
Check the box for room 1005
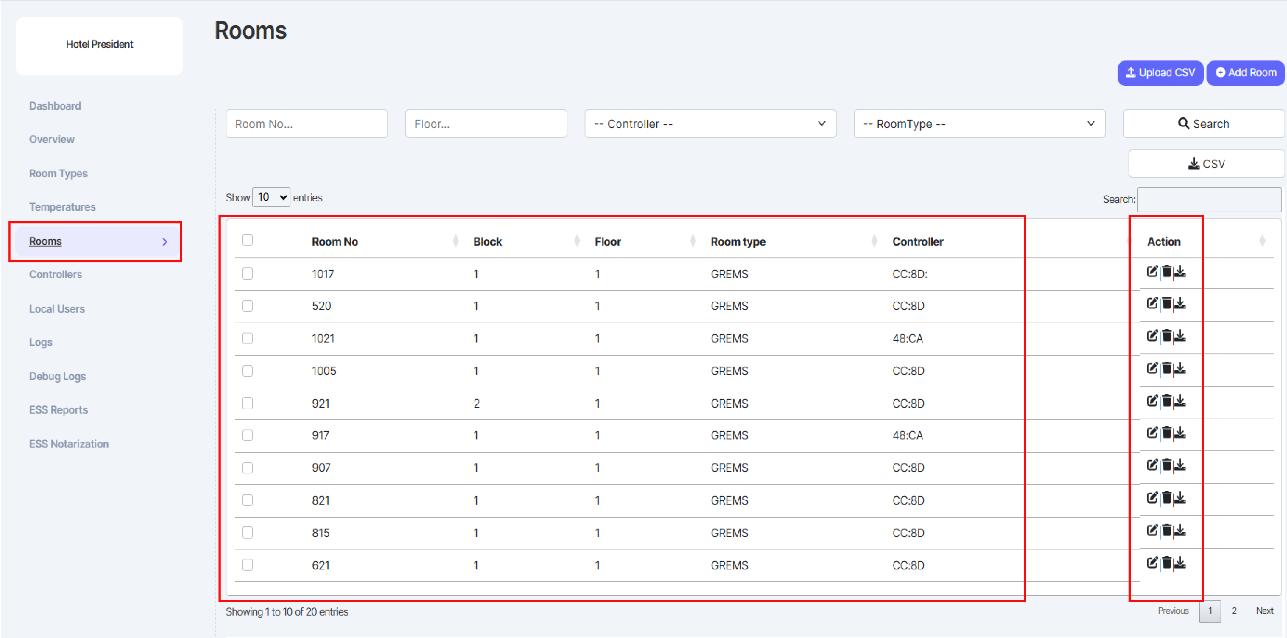coord(247,371)
